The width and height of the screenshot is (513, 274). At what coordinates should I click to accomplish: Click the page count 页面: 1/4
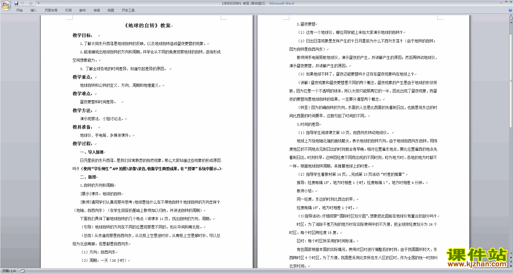(9, 271)
